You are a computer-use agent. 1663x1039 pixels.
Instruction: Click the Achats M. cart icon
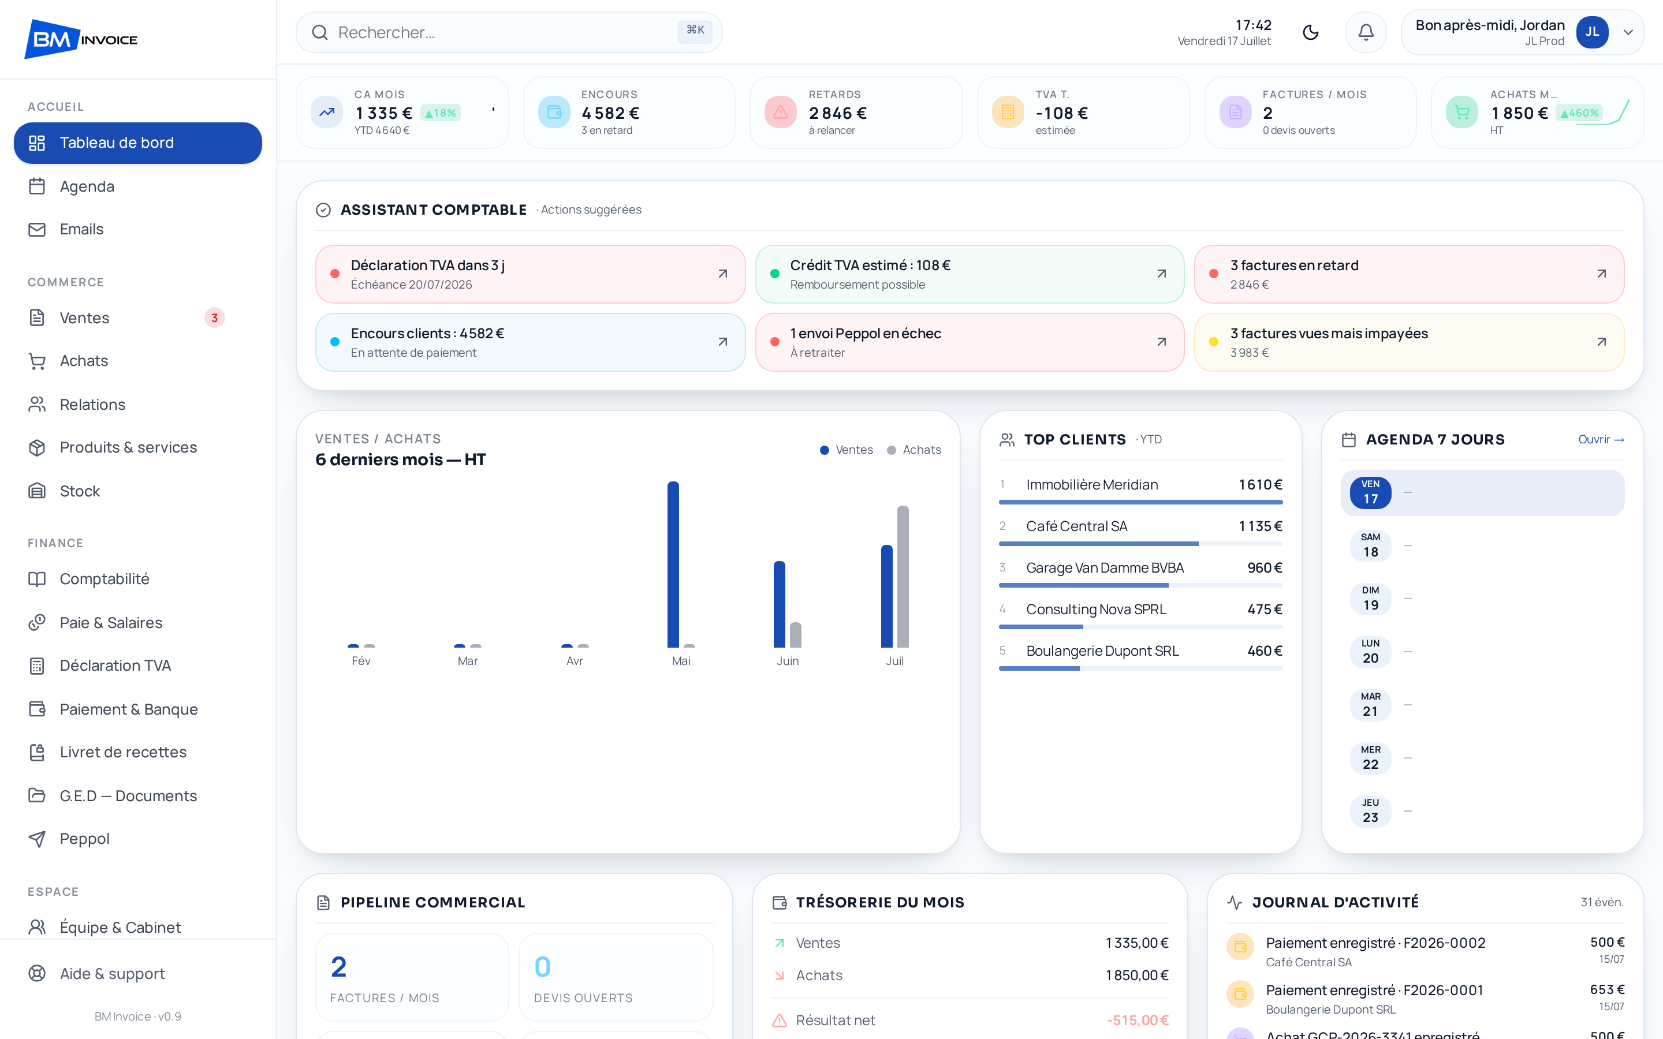[x=1461, y=112]
